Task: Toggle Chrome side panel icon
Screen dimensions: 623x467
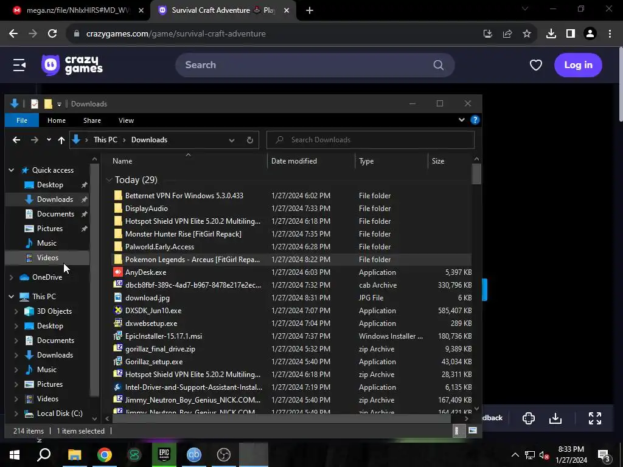Action: [x=571, y=34]
